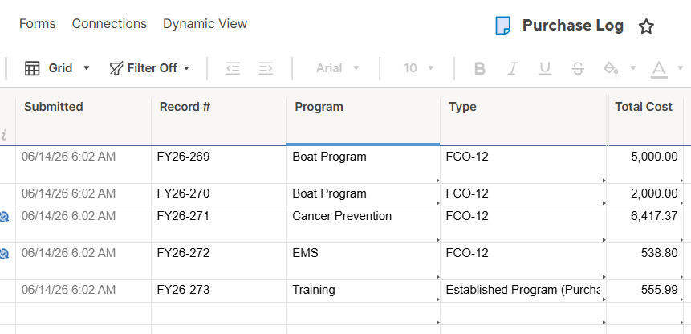
Task: Click the sync icon on row FY26-271
Action: point(4,217)
